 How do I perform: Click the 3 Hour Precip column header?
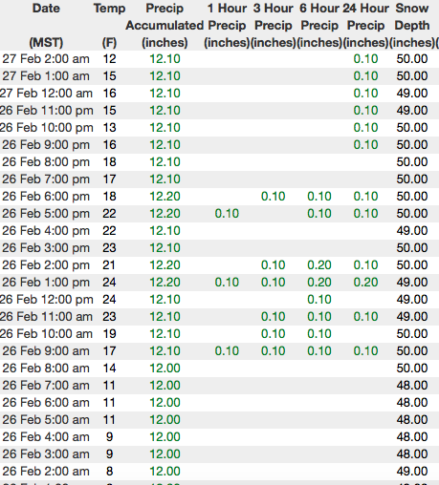[274, 25]
